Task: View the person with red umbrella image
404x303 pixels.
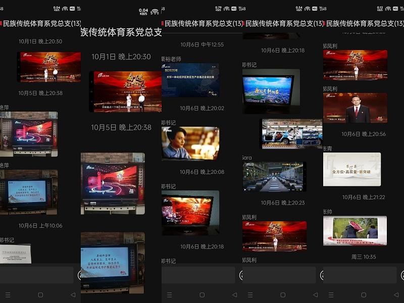Action: [355, 231]
